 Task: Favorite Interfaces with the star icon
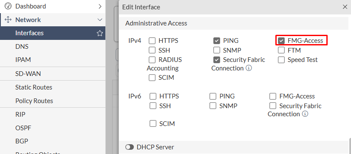(x=99, y=34)
